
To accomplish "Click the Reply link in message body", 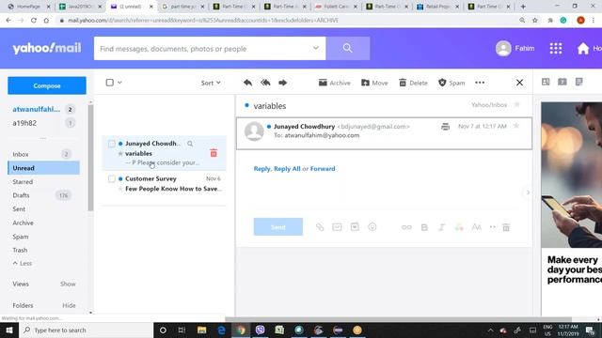I will click(x=261, y=169).
